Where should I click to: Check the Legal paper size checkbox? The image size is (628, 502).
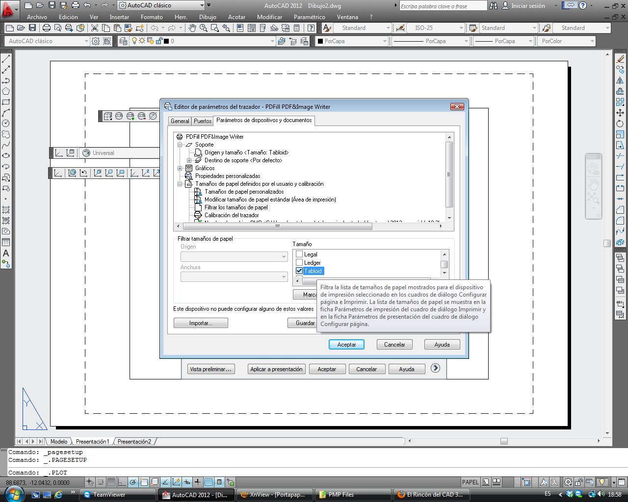(299, 254)
